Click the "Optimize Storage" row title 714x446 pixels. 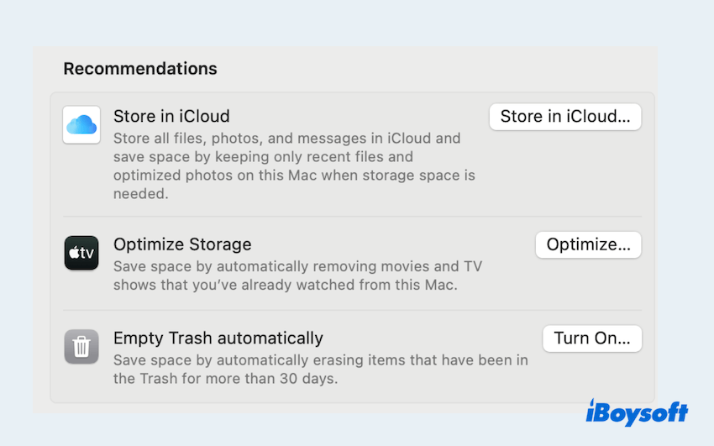[x=182, y=244]
